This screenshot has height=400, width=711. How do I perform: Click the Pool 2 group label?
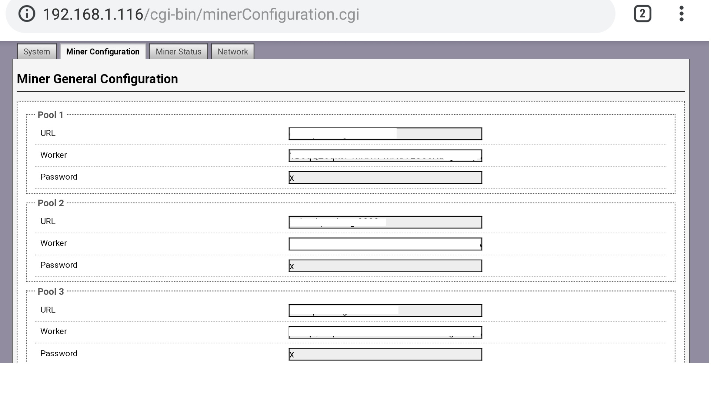(51, 203)
